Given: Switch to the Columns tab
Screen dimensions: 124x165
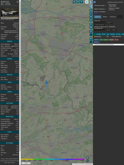Looking at the screenshot, I should point(113,17).
